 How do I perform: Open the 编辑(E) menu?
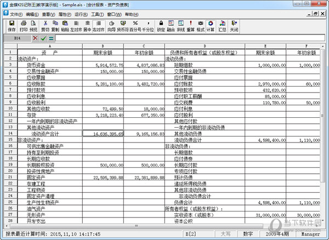32,14
